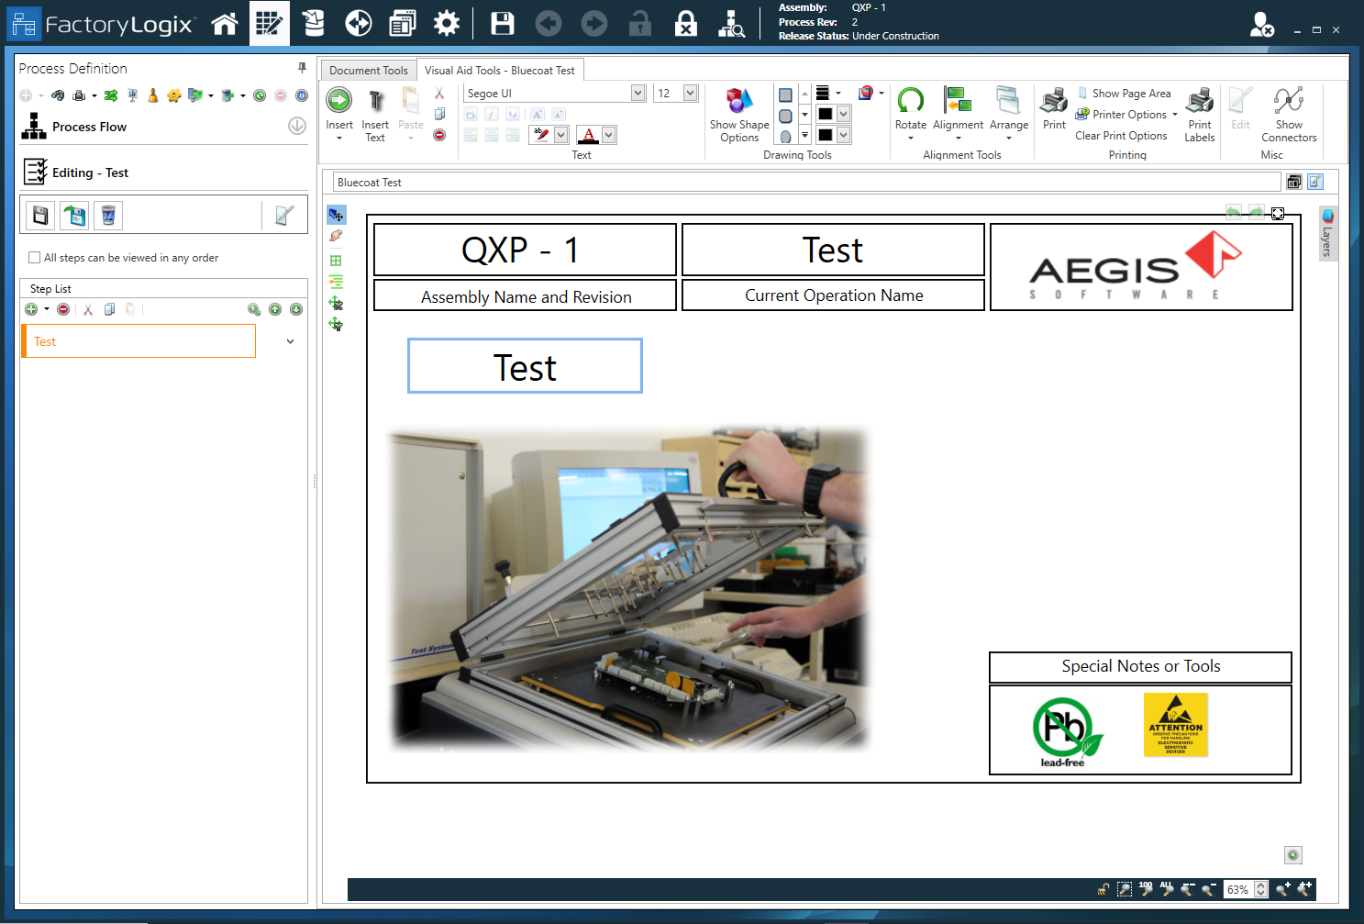Expand the font size 12 dropdown
The width and height of the screenshot is (1364, 924).
(690, 93)
